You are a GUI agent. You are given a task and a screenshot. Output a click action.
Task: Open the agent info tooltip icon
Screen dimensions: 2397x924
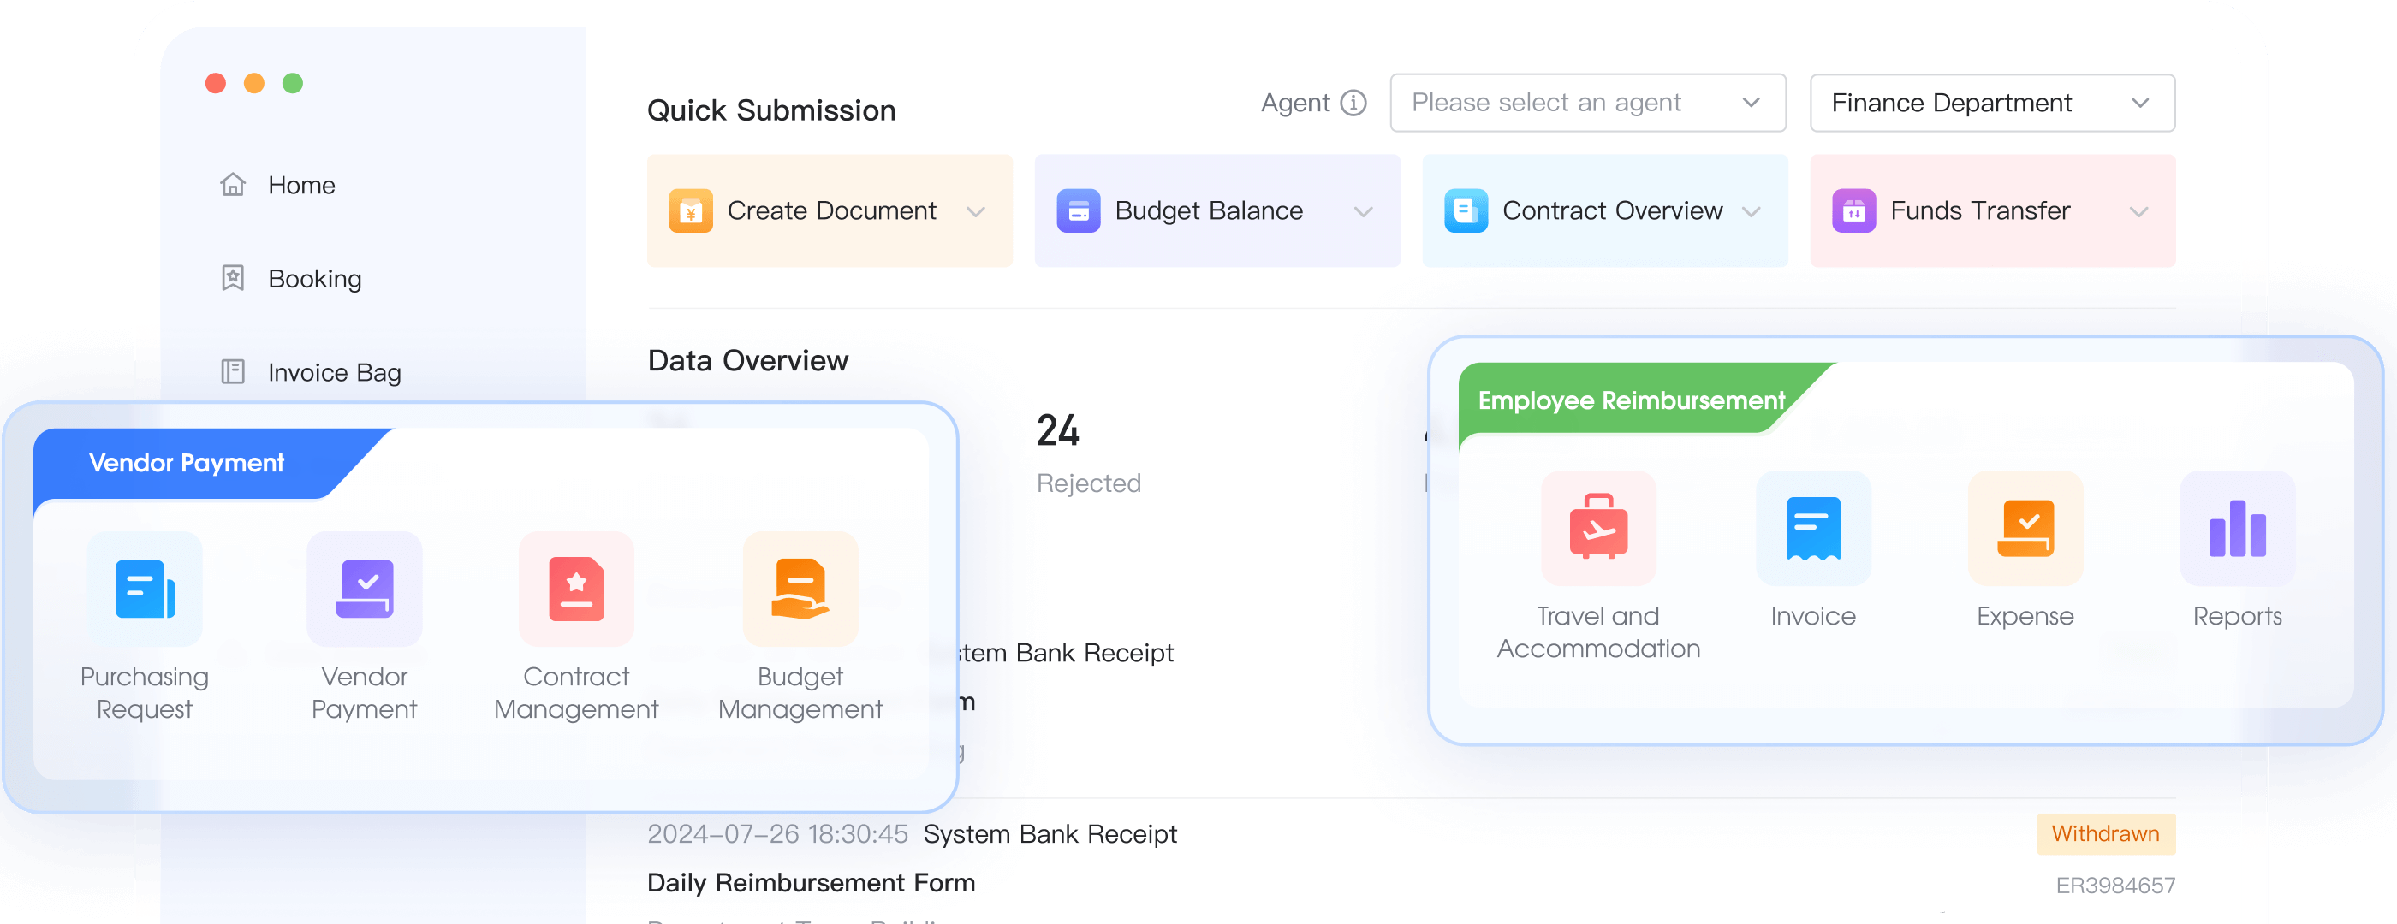(x=1353, y=103)
